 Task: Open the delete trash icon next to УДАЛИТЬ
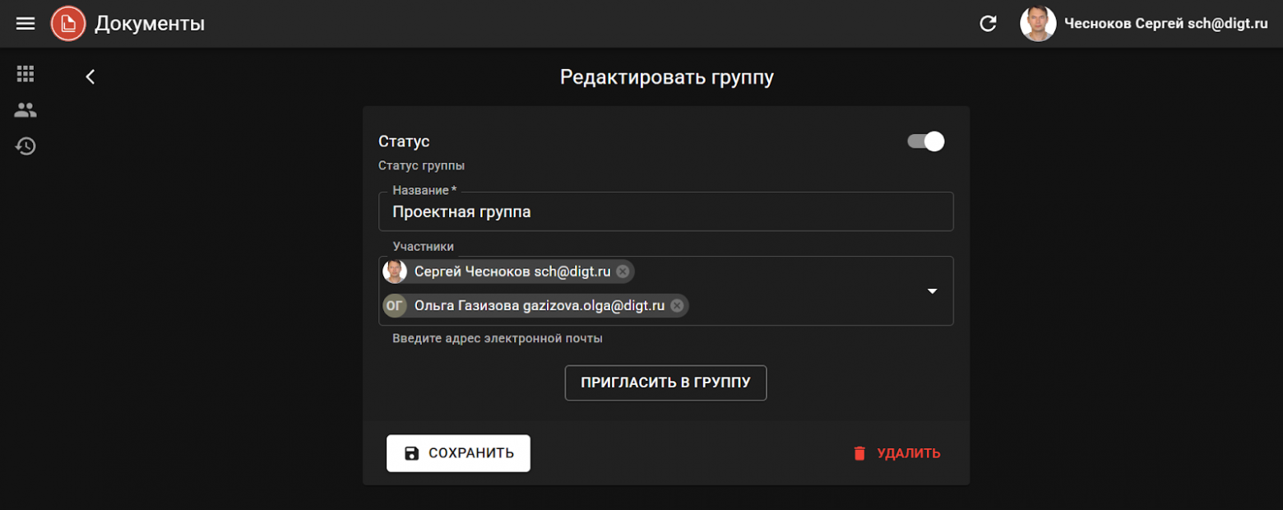pyautogui.click(x=859, y=452)
